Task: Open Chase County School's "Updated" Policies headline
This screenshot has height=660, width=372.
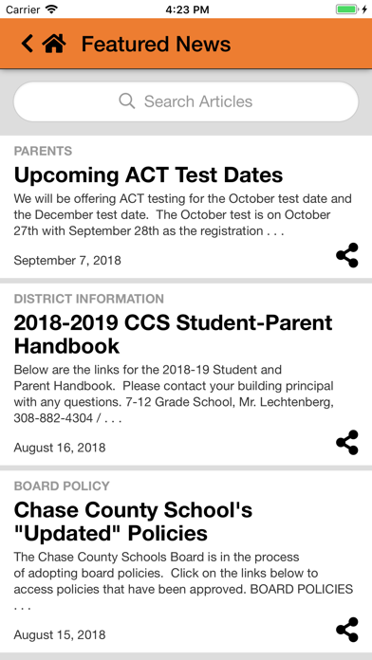Action: click(x=133, y=522)
